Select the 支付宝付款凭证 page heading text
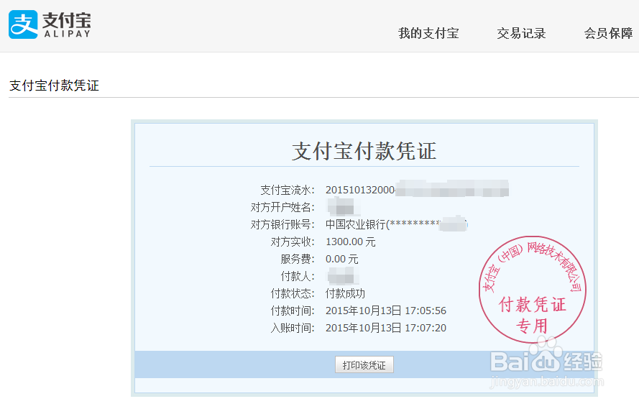This screenshot has height=404, width=639. click(x=54, y=86)
